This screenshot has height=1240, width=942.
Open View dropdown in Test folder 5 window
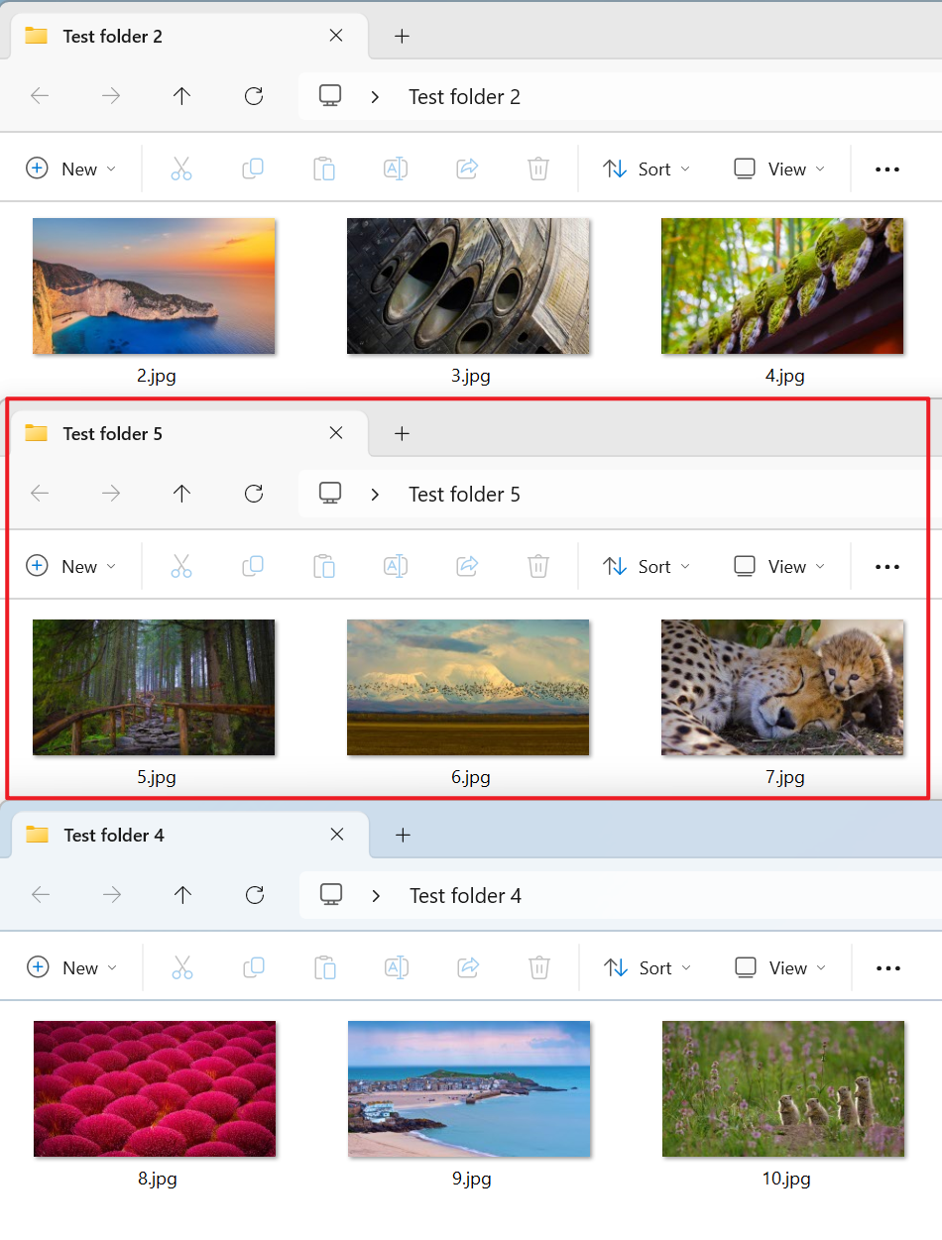779,566
